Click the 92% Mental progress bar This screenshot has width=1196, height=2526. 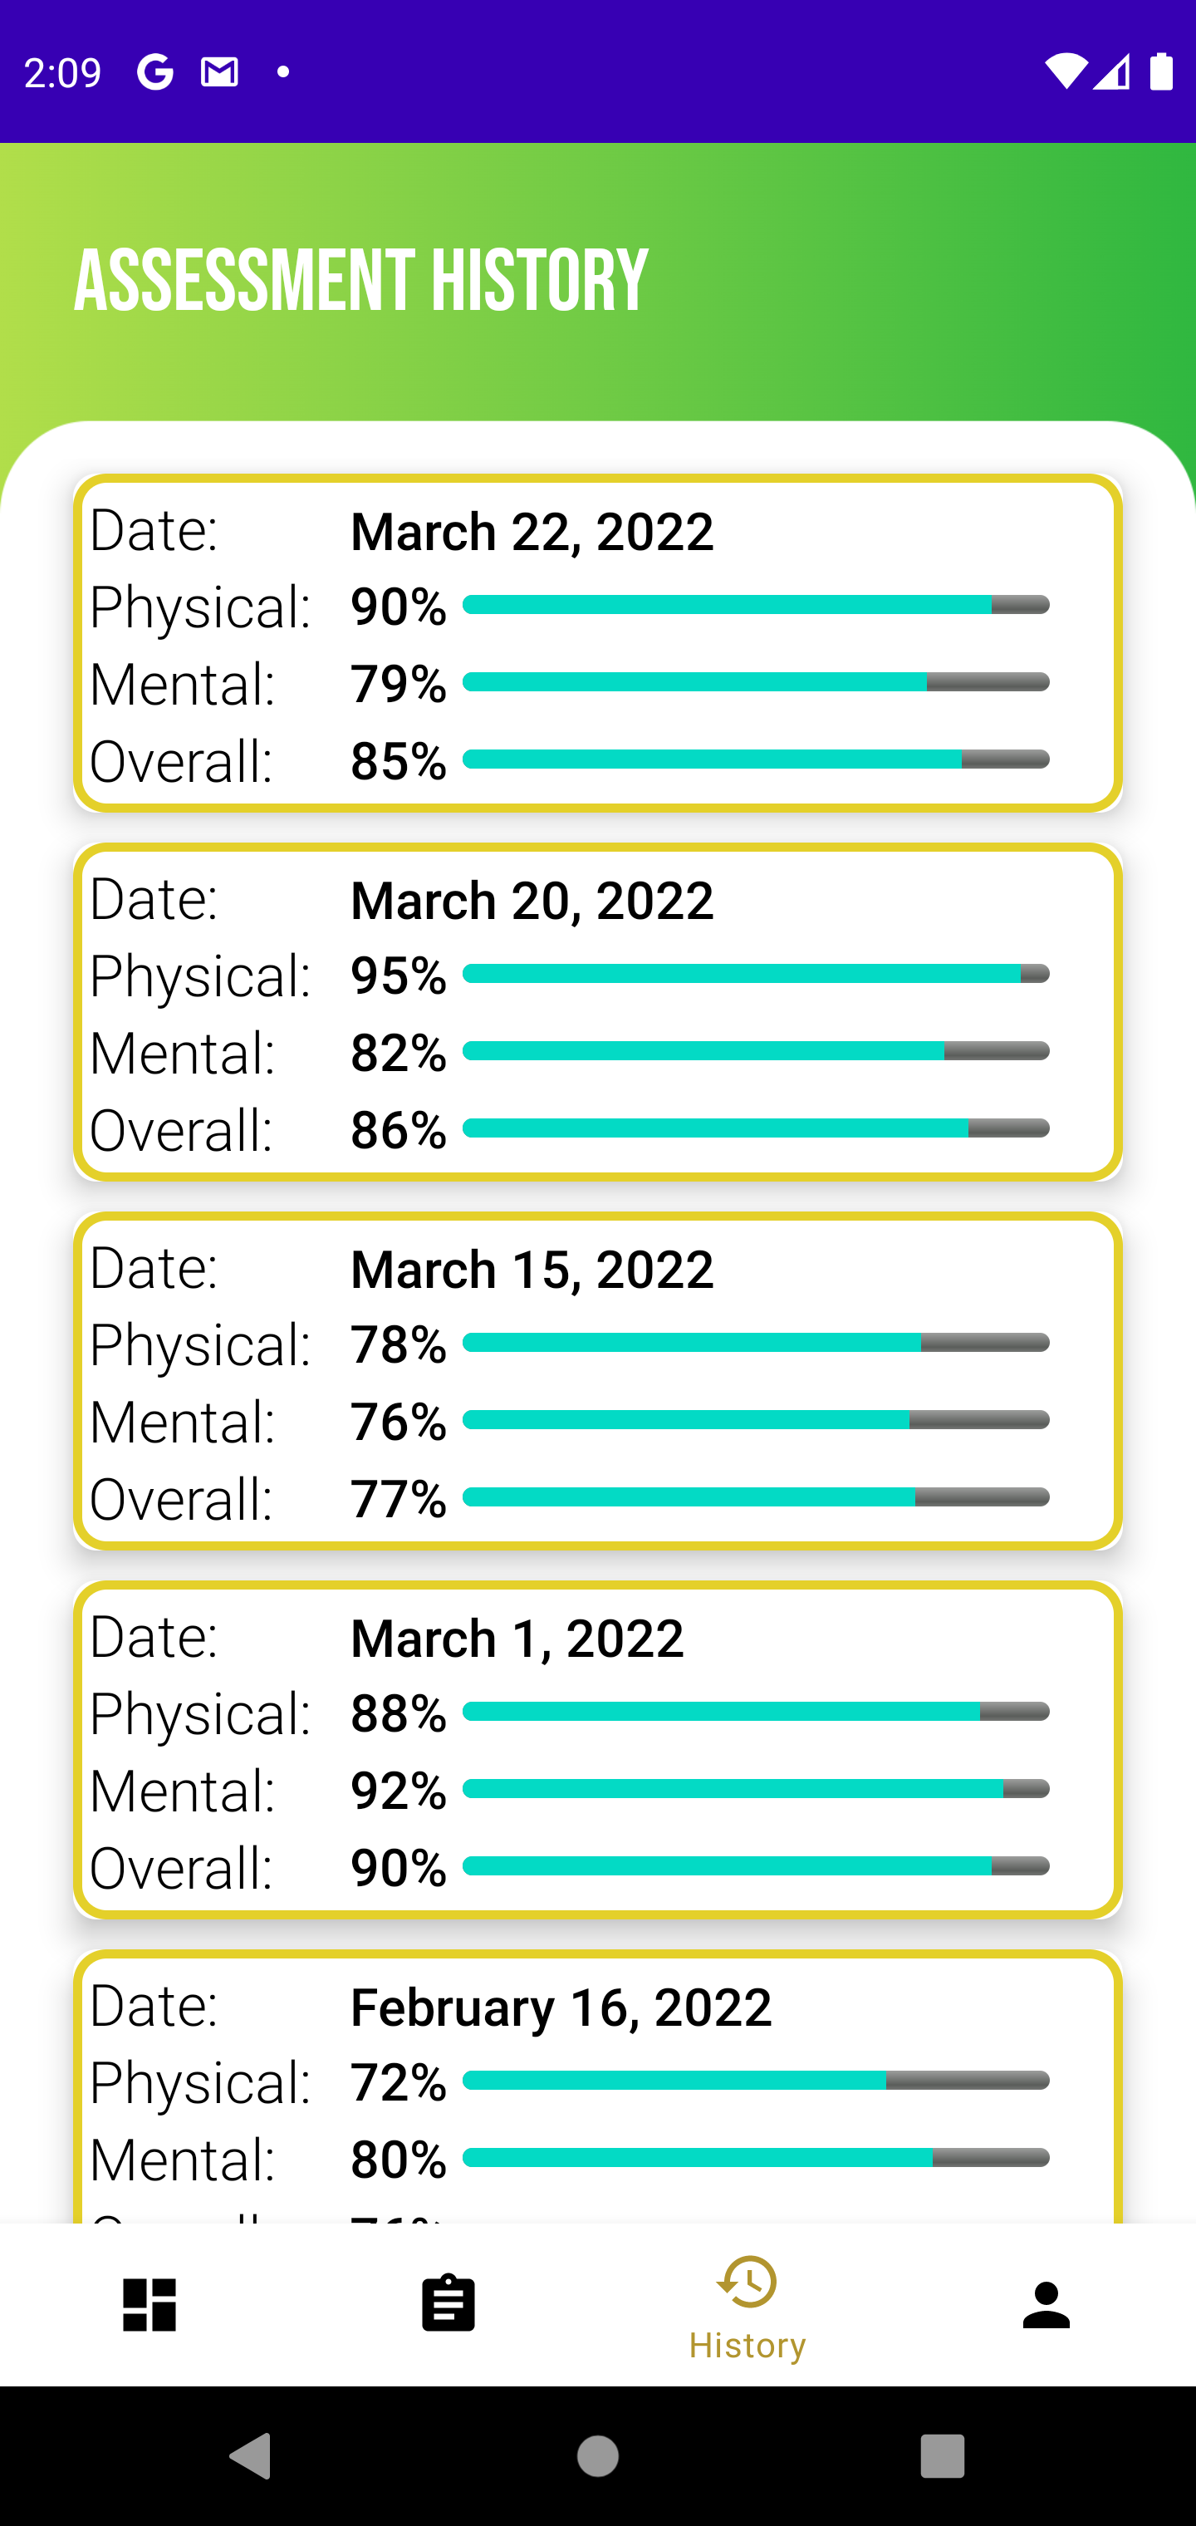(x=755, y=1789)
